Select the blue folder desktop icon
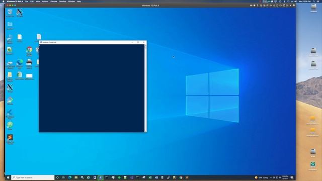 point(10,26)
